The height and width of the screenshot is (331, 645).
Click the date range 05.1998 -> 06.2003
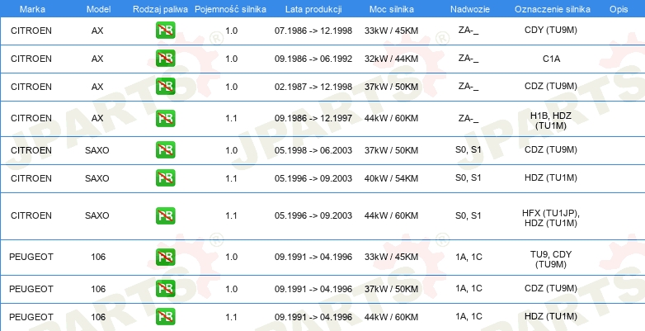(x=313, y=150)
